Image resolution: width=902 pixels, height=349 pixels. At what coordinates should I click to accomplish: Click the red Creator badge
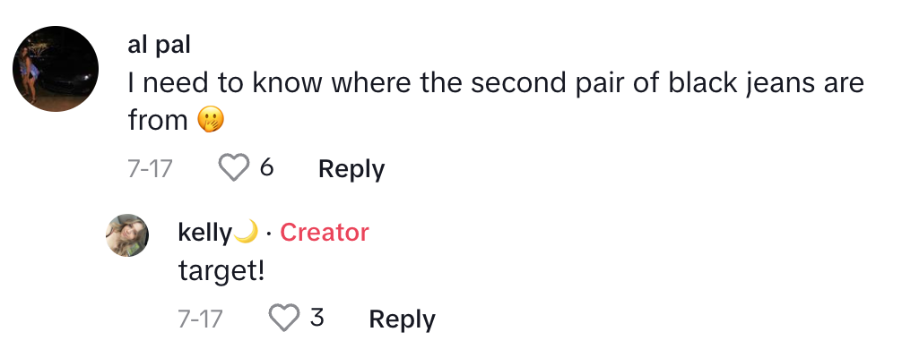(x=325, y=233)
